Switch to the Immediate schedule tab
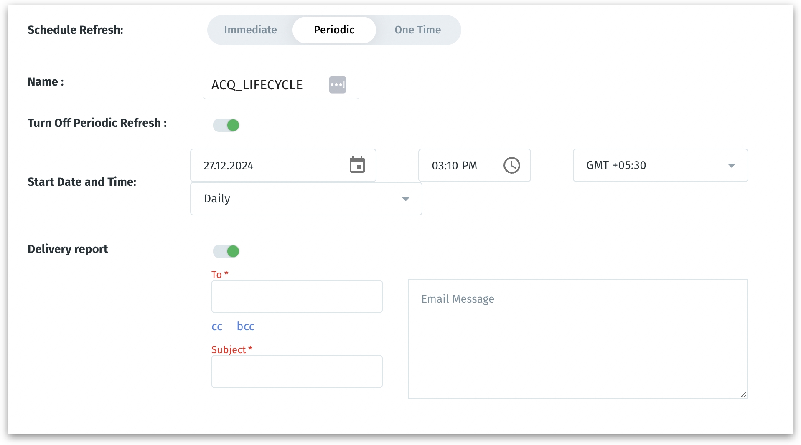 (250, 30)
